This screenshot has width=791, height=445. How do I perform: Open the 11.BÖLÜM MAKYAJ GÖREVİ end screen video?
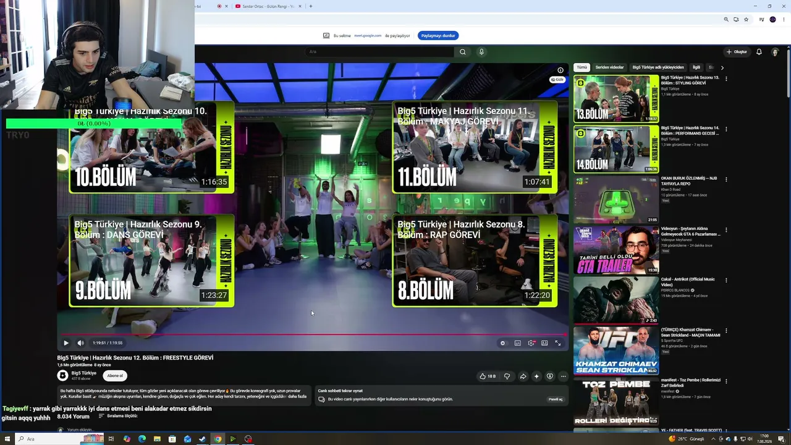(475, 147)
